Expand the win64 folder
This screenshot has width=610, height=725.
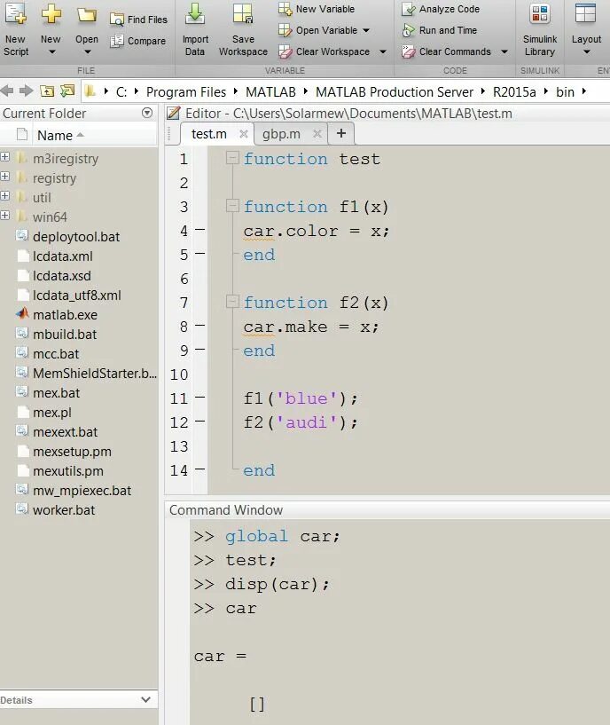pos(5,215)
